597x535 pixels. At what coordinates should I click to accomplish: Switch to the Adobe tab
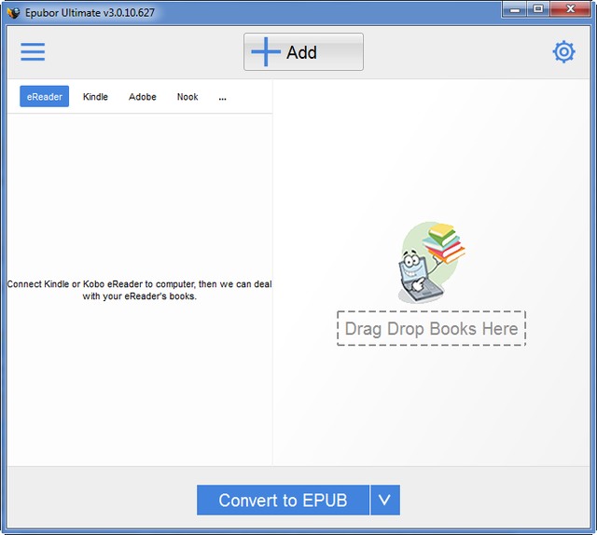(x=143, y=97)
